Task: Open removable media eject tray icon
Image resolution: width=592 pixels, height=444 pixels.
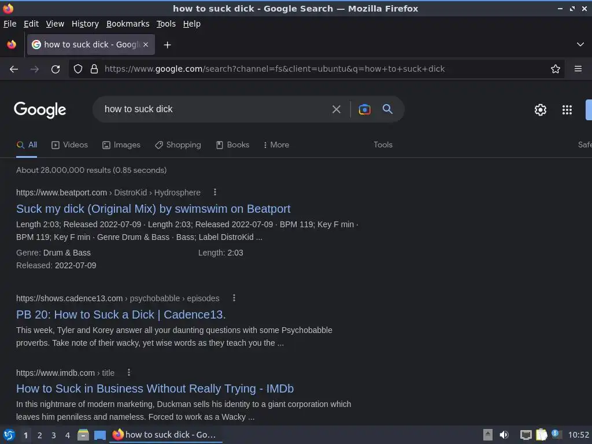Action: click(x=488, y=435)
